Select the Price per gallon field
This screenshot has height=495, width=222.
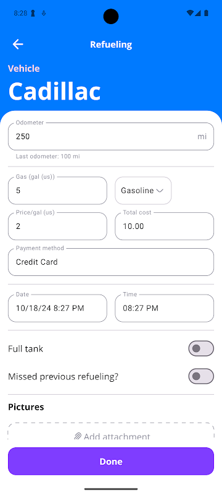(x=57, y=226)
